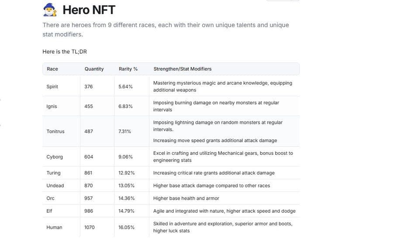The height and width of the screenshot is (238, 393).
Task: Select the Quantity column header
Action: click(x=94, y=69)
